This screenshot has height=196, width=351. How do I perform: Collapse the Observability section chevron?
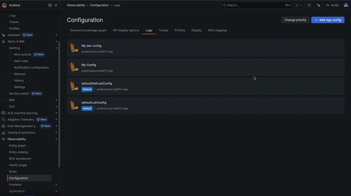tap(56, 139)
